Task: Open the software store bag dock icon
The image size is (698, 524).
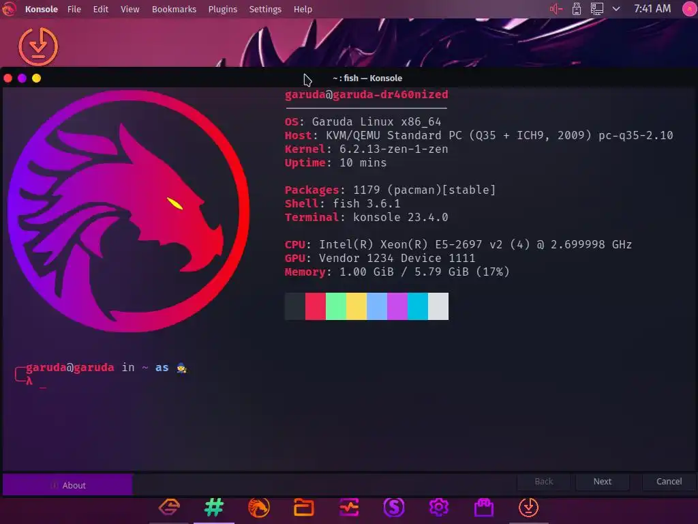Action: coord(484,507)
